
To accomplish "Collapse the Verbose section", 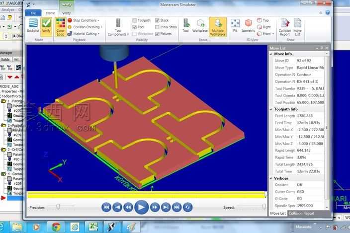I will pyautogui.click(x=271, y=178).
